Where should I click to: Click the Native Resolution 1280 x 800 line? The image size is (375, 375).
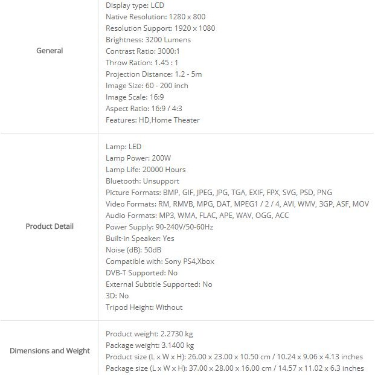155,17
